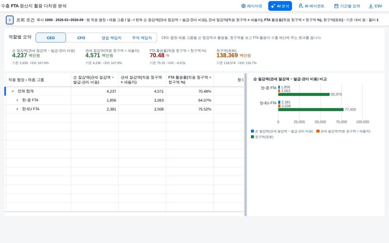This screenshot has height=243, width=389.
Task: Select the CEO role tab
Action: tap(51, 38)
